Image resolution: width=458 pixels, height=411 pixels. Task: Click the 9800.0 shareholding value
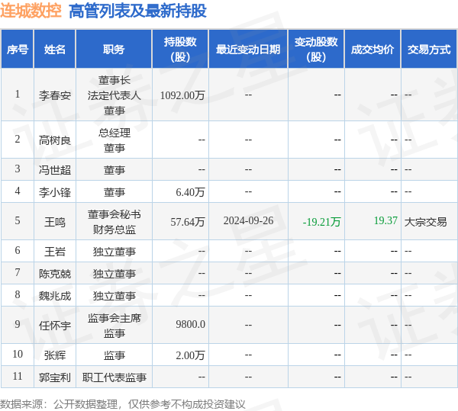190,324
